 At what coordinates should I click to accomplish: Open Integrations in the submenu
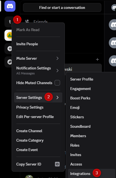click(92, 174)
